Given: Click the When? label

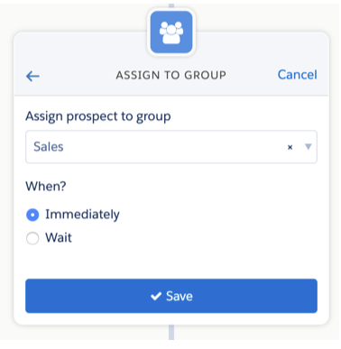Looking at the screenshot, I should pos(46,187).
